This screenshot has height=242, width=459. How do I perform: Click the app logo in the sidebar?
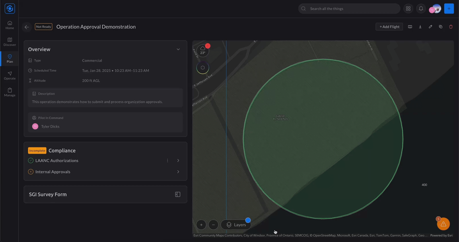point(10,9)
